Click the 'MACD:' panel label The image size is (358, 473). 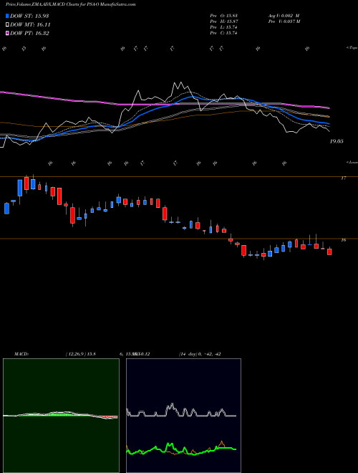(21, 354)
